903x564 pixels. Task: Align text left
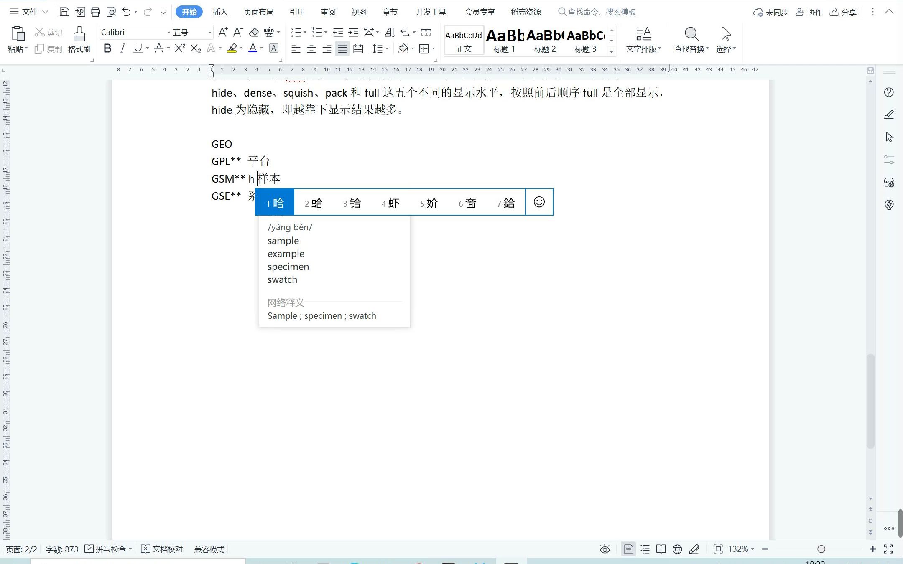click(x=296, y=49)
